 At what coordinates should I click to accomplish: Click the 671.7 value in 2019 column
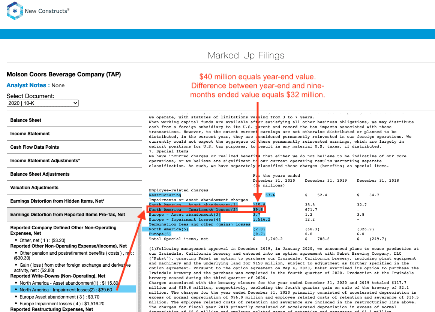pyautogui.click(x=311, y=210)
